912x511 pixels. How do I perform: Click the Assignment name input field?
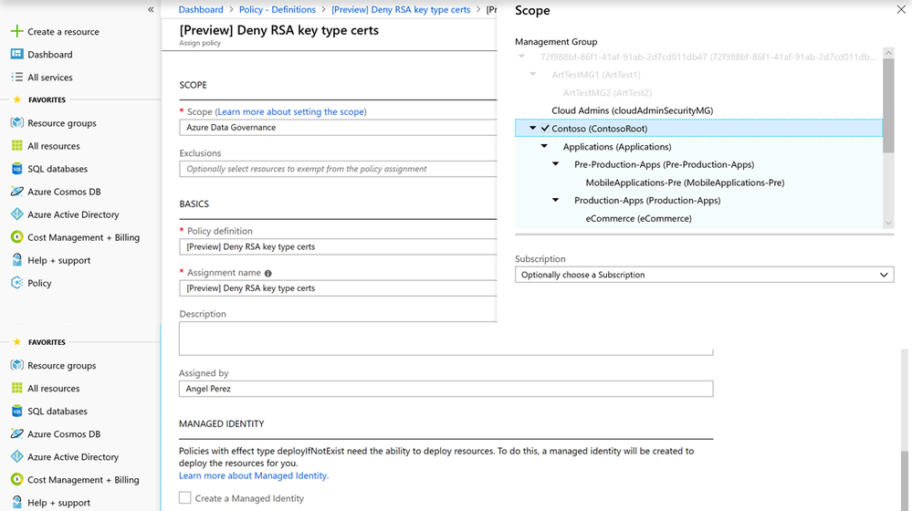click(x=338, y=287)
